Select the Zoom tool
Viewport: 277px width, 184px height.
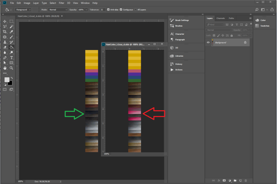tap(11, 68)
